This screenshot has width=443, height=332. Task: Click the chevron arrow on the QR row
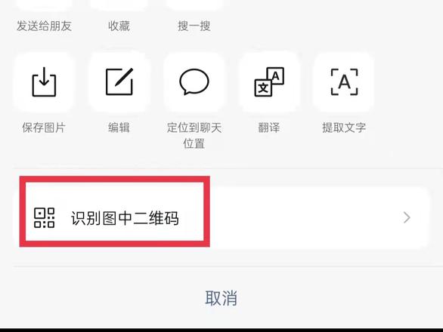[x=407, y=217]
